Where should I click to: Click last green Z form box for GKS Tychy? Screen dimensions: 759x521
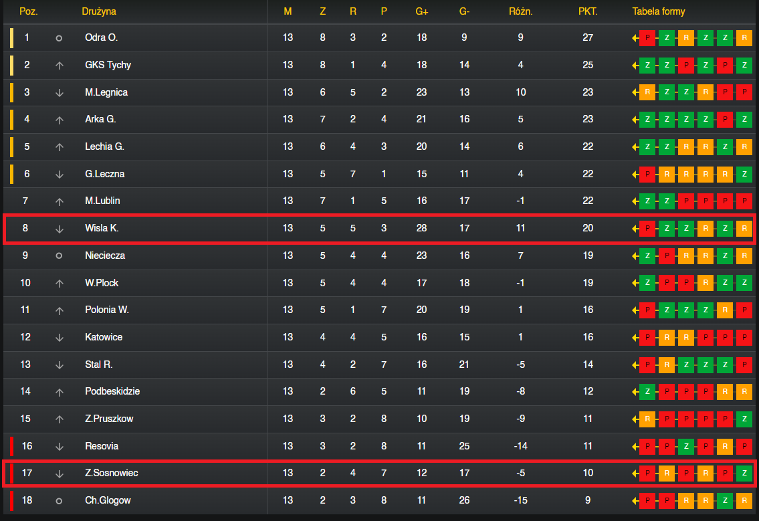pos(744,66)
